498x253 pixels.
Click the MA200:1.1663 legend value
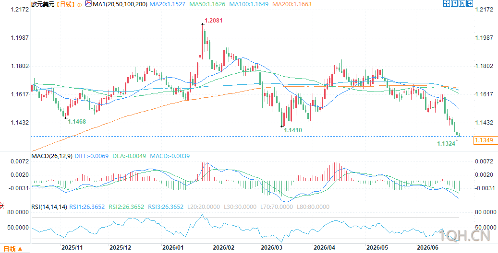pos(292,4)
